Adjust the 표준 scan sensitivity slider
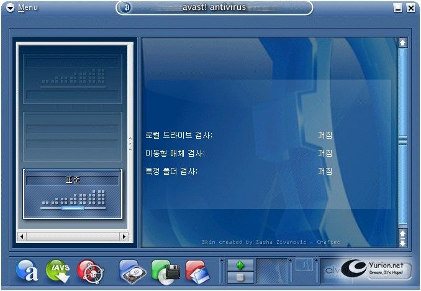Viewport: 421px width, 291px height. pyautogui.click(x=73, y=208)
